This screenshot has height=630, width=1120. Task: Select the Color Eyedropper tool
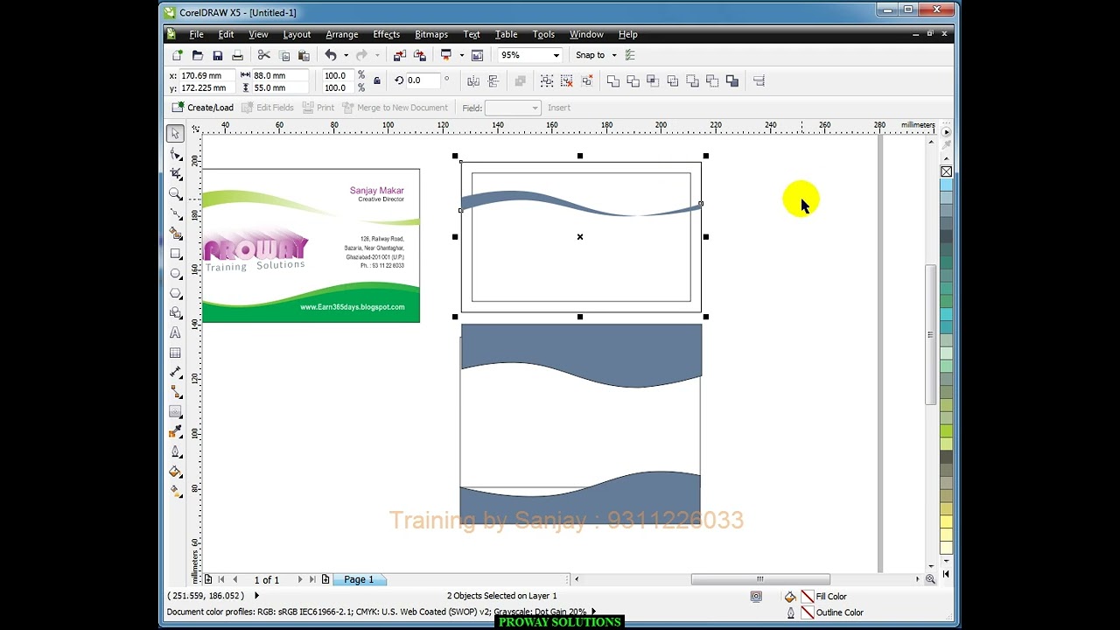(x=175, y=432)
